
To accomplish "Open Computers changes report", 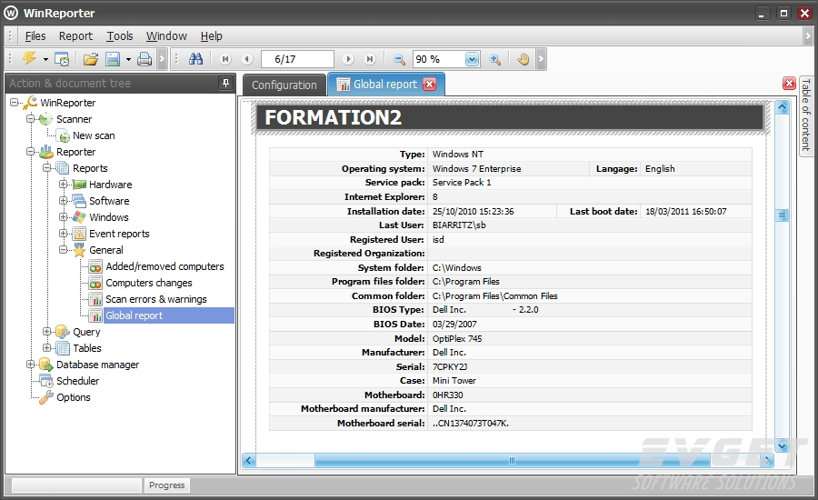I will [x=149, y=283].
